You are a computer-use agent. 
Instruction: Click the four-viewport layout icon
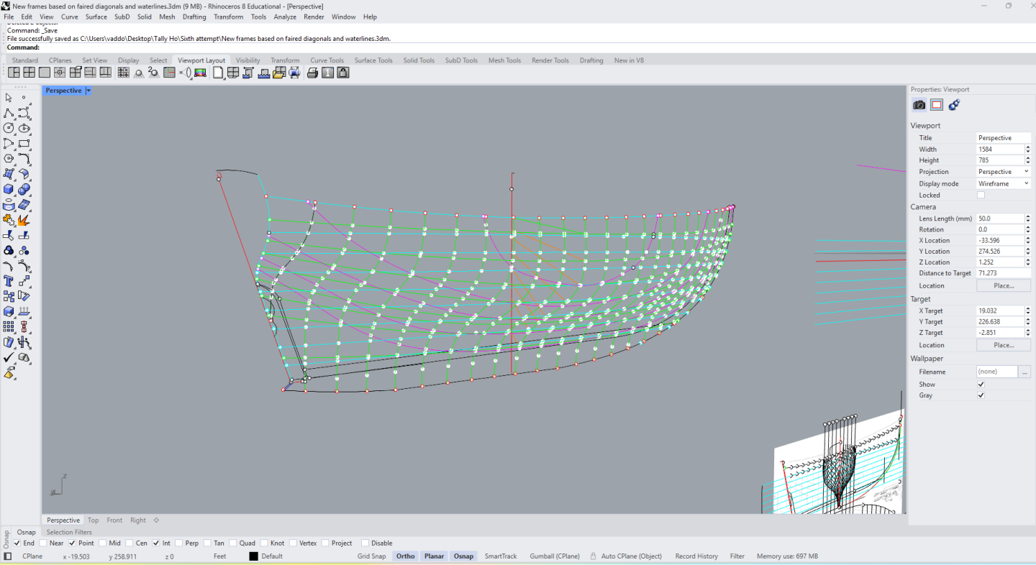click(x=29, y=73)
